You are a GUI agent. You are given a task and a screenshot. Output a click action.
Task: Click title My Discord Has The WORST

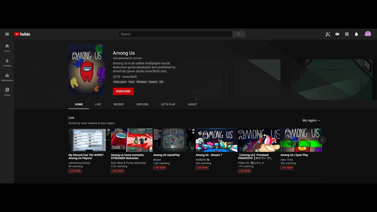tap(86, 157)
